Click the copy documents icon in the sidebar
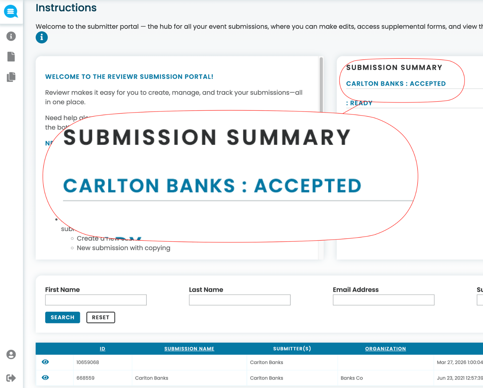This screenshot has width=483, height=388. [x=11, y=77]
